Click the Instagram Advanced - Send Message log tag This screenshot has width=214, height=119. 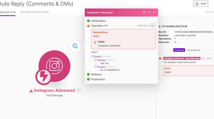click(182, 58)
